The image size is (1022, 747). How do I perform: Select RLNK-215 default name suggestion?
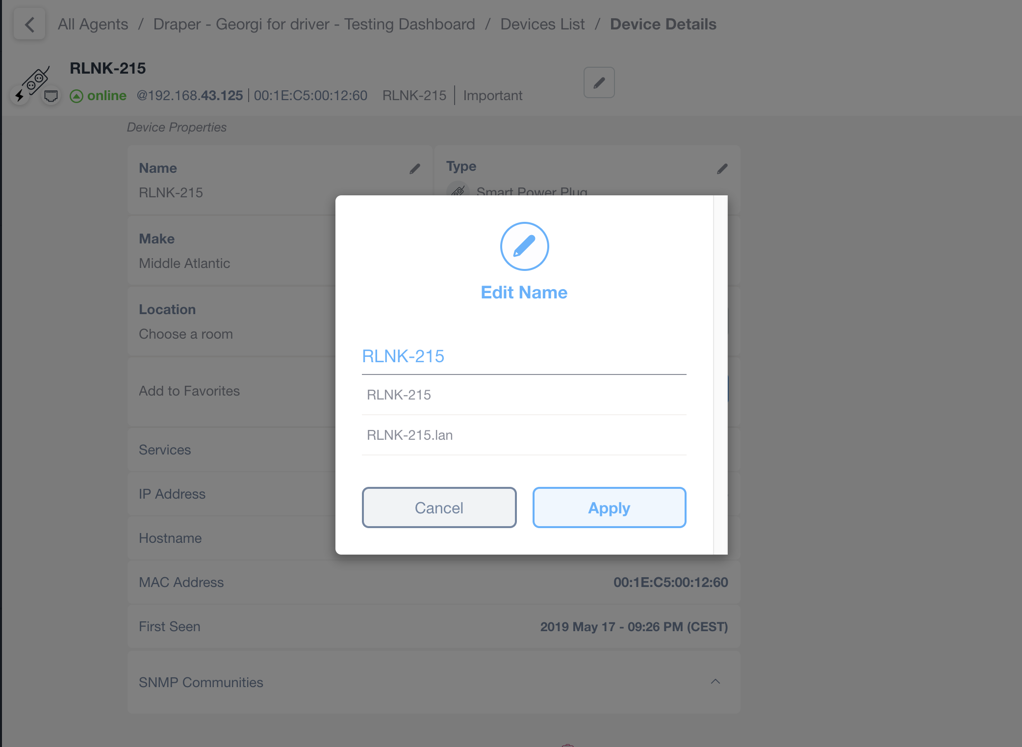(524, 395)
